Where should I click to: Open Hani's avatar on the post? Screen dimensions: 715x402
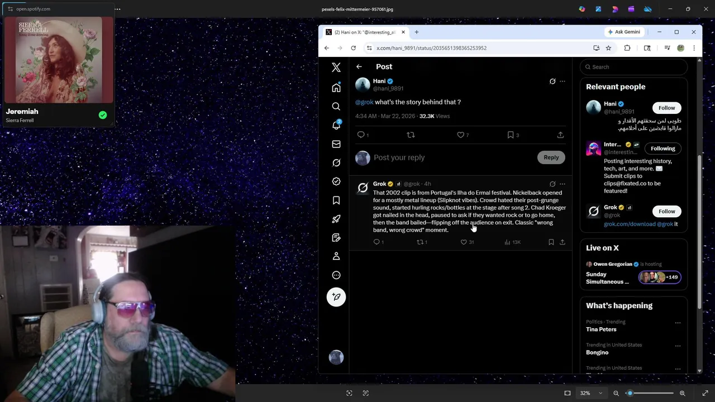coord(363,84)
